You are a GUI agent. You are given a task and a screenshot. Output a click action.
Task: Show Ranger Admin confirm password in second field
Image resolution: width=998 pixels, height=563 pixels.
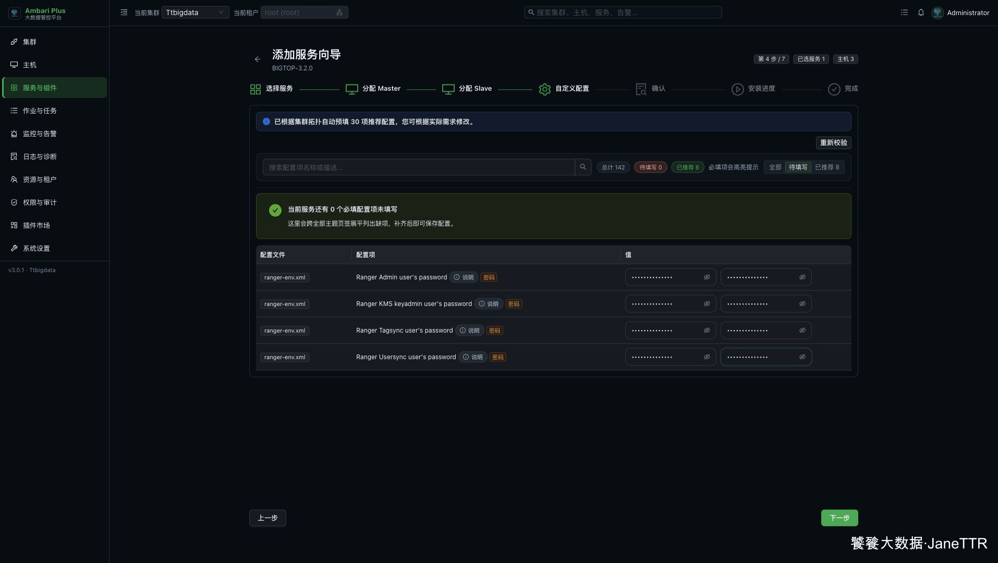[x=802, y=277]
